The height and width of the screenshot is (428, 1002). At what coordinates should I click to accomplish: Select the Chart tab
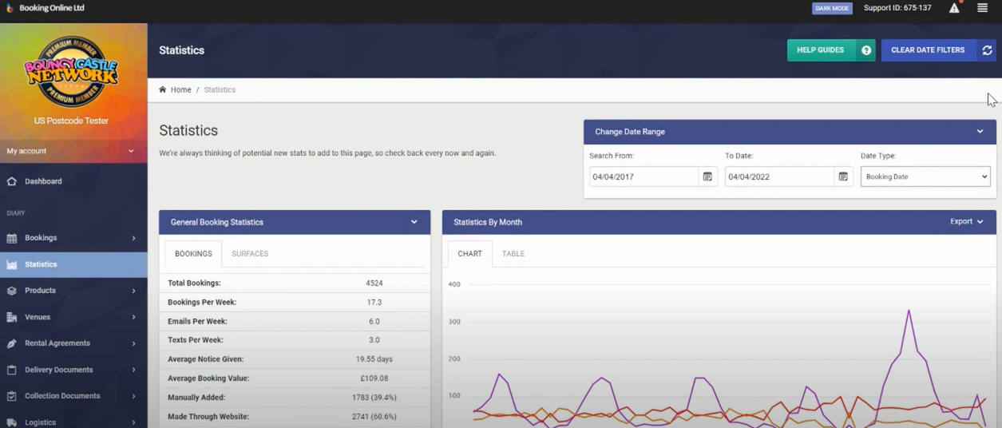tap(469, 254)
